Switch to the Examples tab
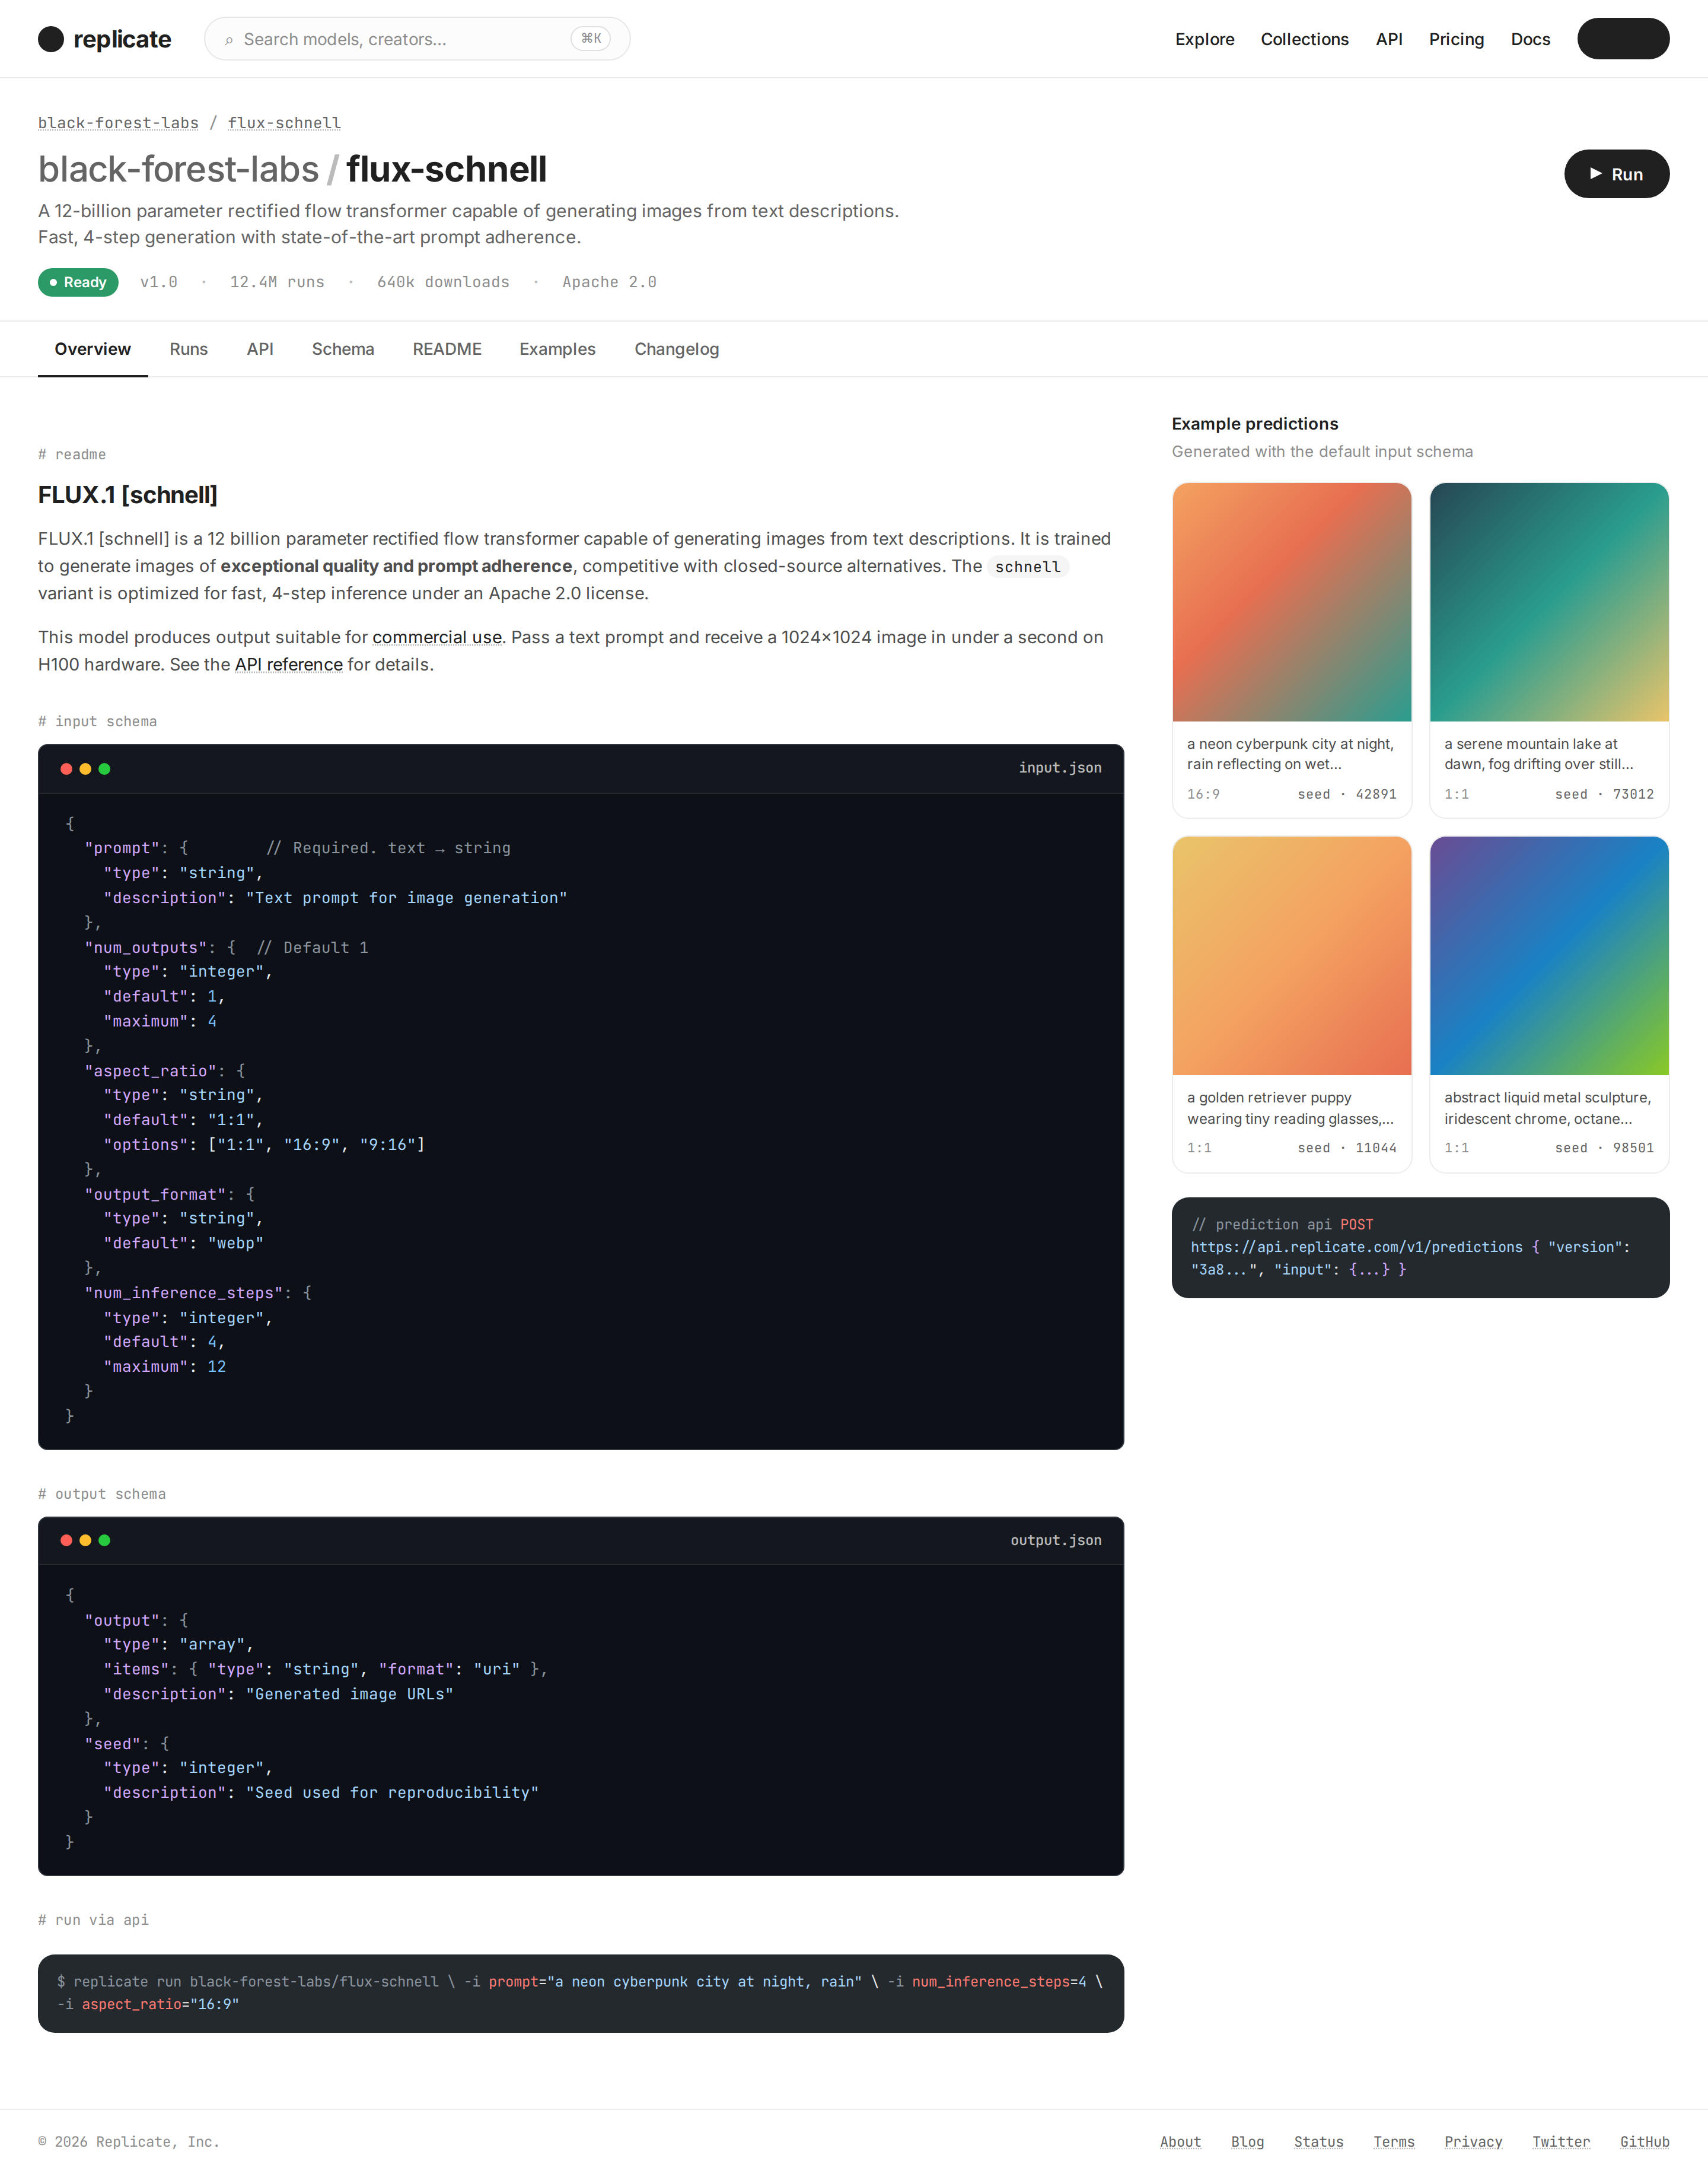This screenshot has height=2174, width=1708. (x=557, y=349)
